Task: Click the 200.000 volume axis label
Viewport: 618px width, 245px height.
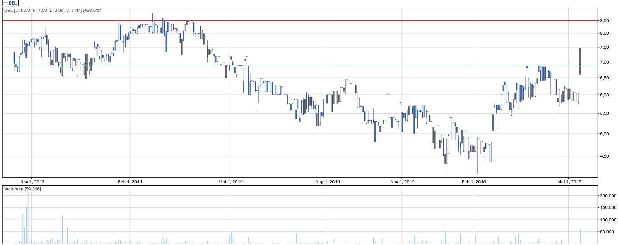Action: pyautogui.click(x=607, y=196)
